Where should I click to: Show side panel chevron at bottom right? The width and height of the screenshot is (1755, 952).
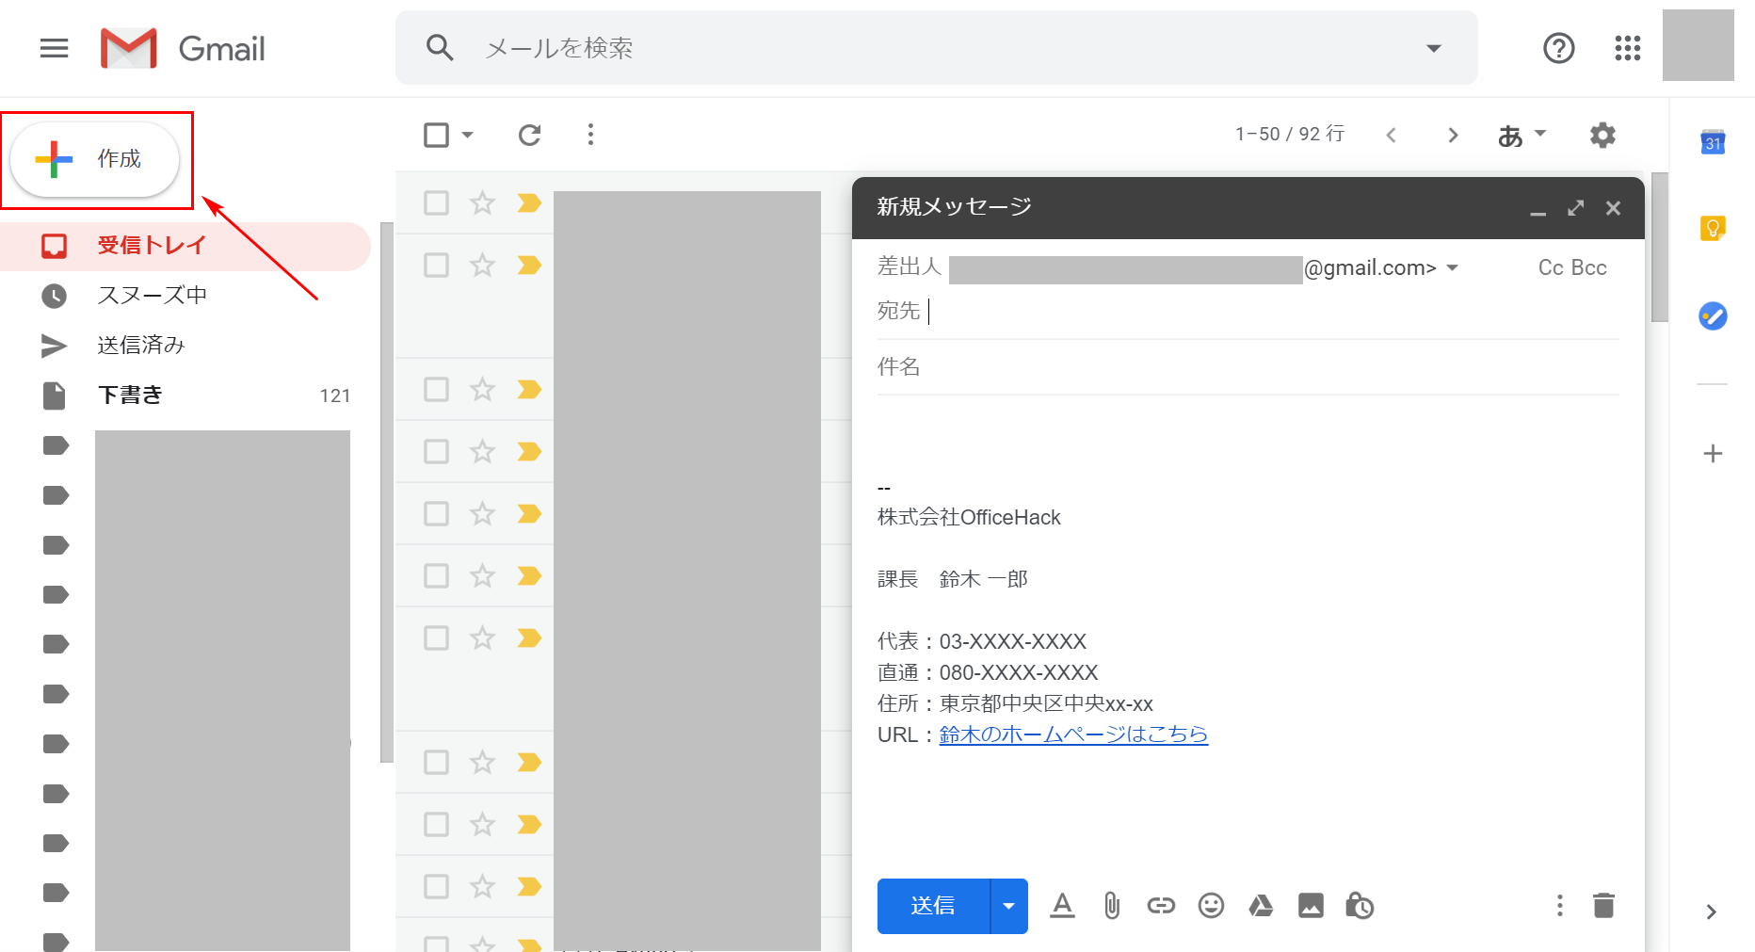(1712, 912)
